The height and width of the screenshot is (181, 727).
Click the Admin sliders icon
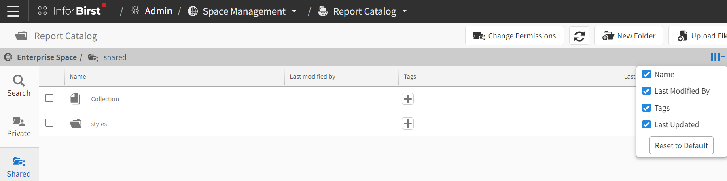135,11
